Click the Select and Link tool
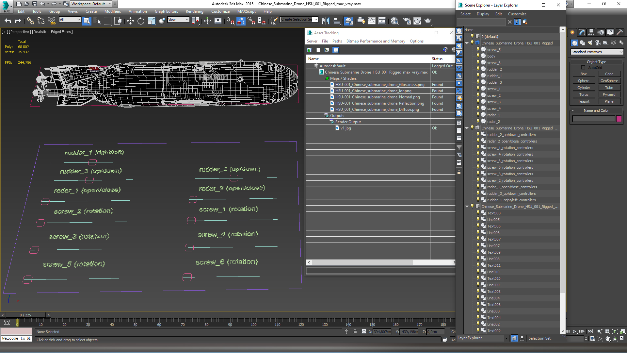The width and height of the screenshot is (627, 353). click(x=30, y=21)
